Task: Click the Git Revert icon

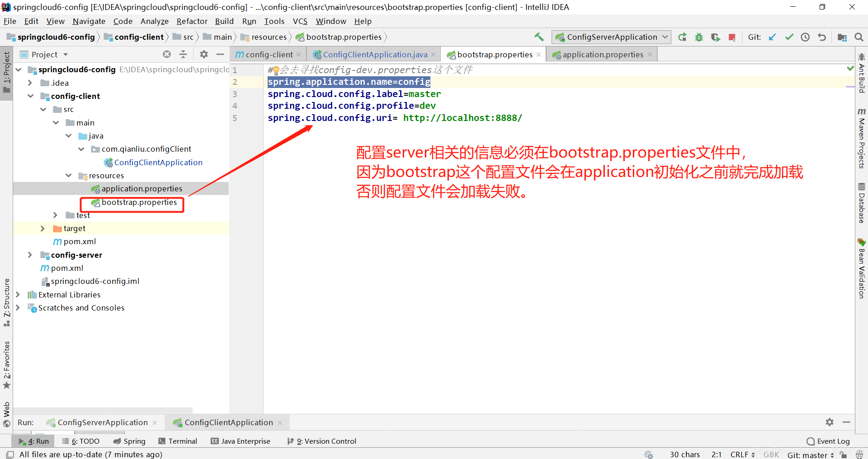Action: click(822, 37)
